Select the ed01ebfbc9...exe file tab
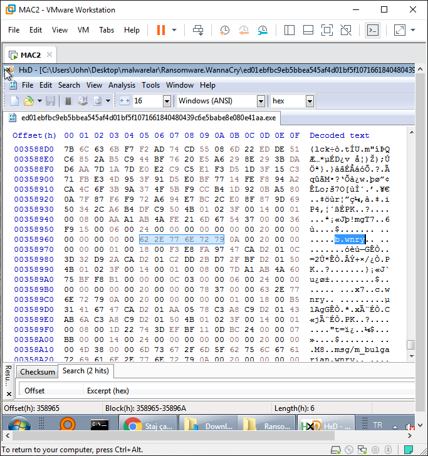 click(142, 118)
